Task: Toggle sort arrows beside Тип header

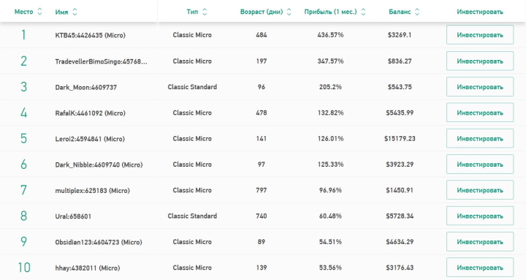Action: point(205,12)
